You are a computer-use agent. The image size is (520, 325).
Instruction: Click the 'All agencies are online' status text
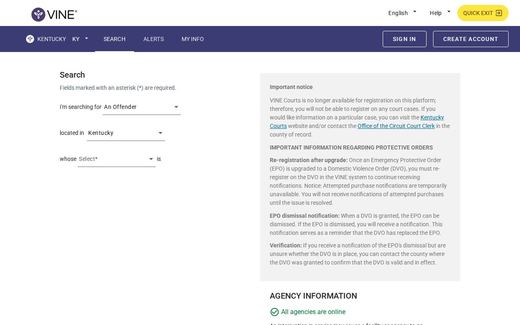point(313,312)
